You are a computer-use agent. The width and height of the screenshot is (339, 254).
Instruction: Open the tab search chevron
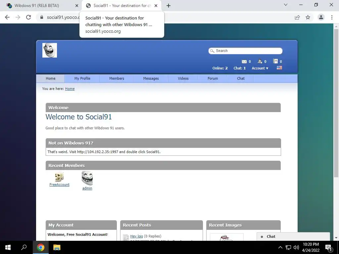coord(286,5)
